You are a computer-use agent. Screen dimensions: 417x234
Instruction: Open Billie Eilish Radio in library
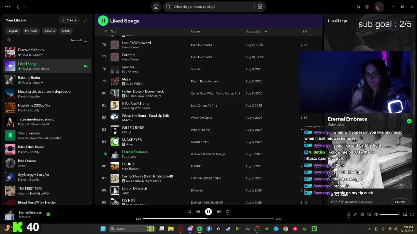pyautogui.click(x=47, y=149)
